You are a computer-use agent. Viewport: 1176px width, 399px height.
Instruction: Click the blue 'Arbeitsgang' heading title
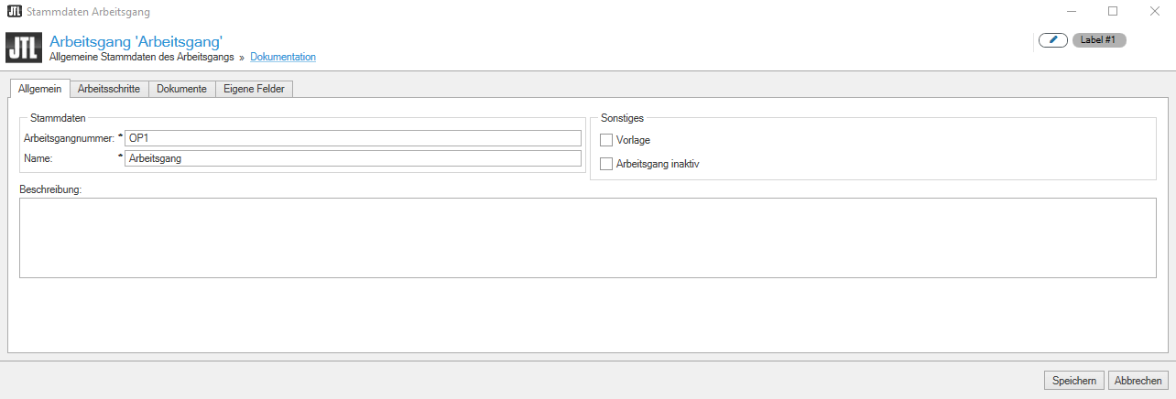[136, 41]
